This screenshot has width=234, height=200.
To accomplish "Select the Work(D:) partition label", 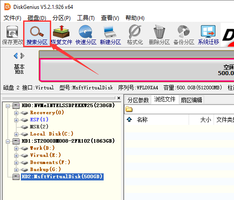I will (x=42, y=148).
